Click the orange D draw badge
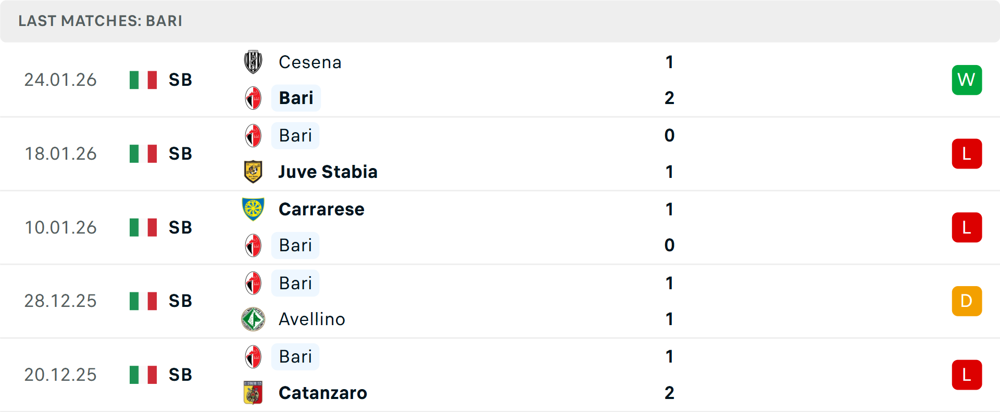The width and height of the screenshot is (1000, 412). click(967, 301)
